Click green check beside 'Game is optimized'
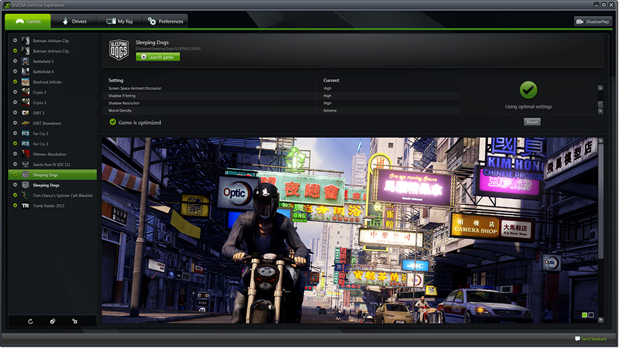This screenshot has width=619, height=348. (x=113, y=122)
